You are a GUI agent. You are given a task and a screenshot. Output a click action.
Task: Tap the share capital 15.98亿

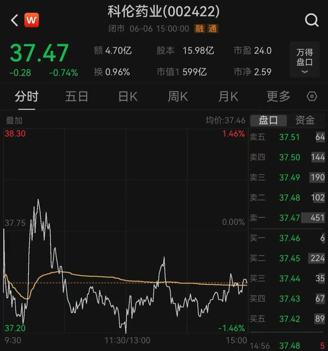(x=198, y=51)
